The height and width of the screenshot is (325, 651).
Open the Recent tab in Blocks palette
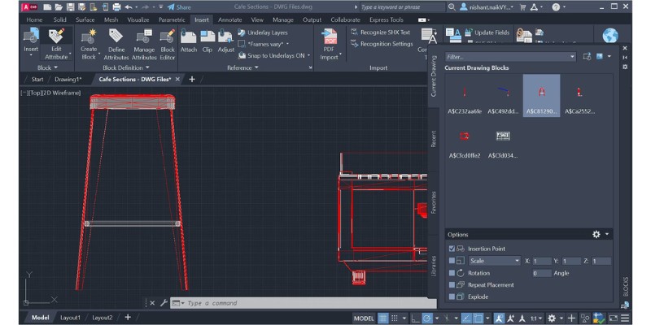point(434,139)
